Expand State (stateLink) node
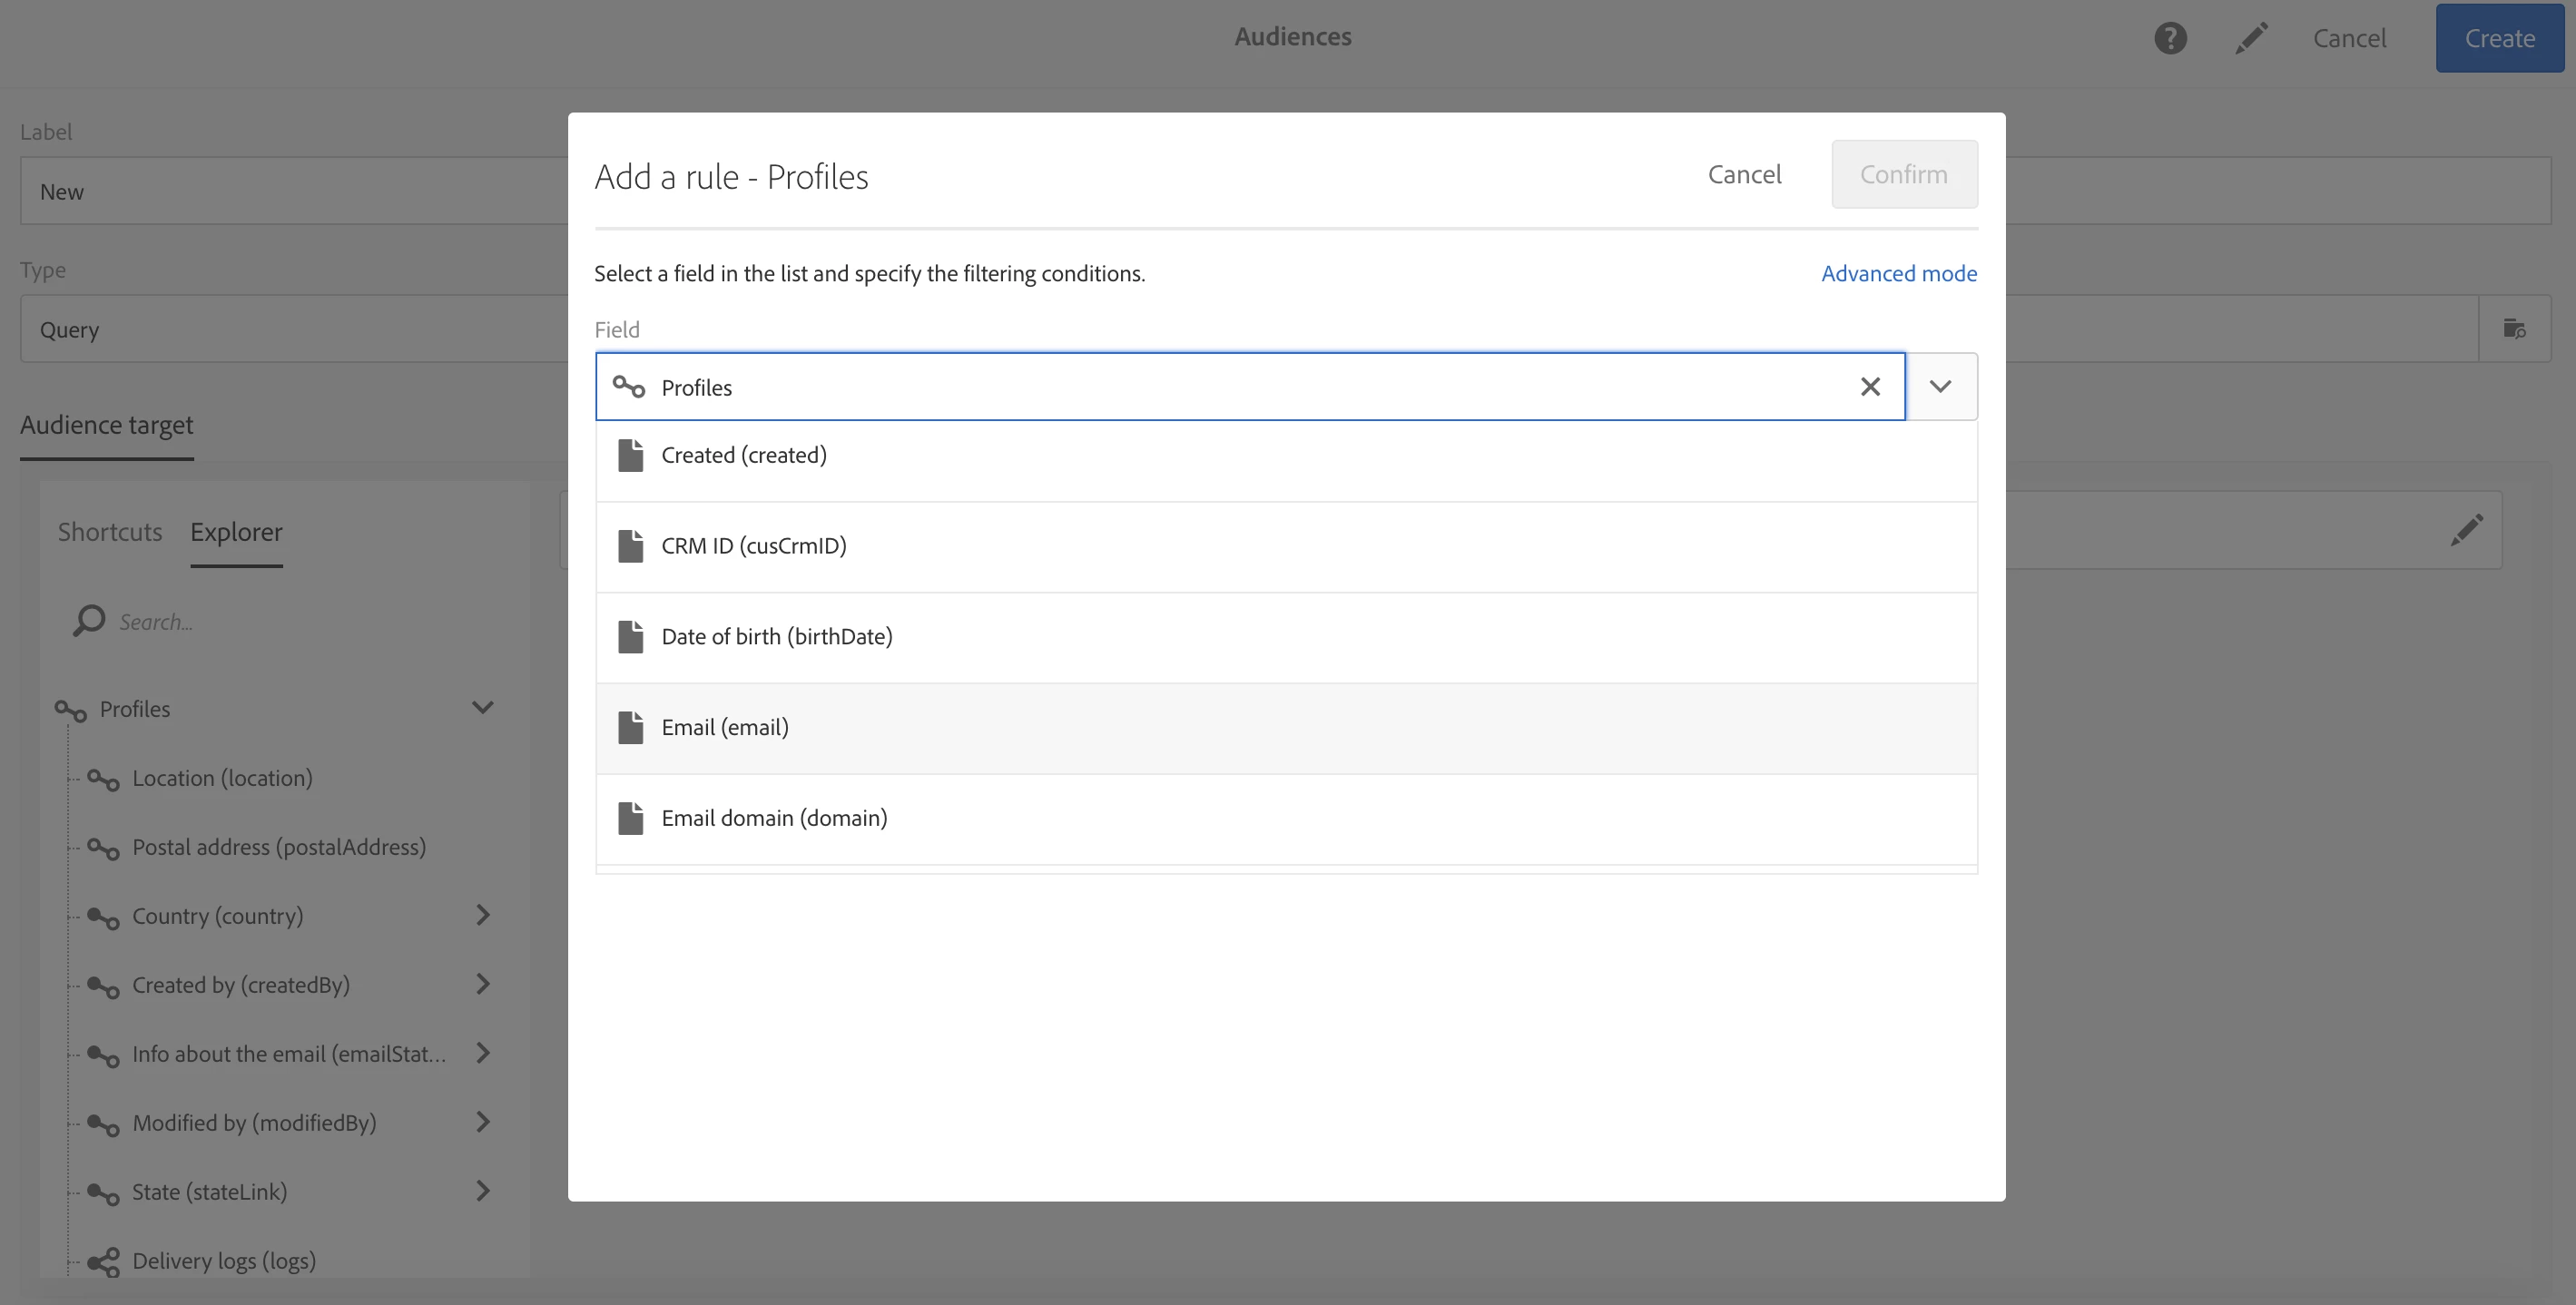The height and width of the screenshot is (1305, 2576). tap(482, 1191)
